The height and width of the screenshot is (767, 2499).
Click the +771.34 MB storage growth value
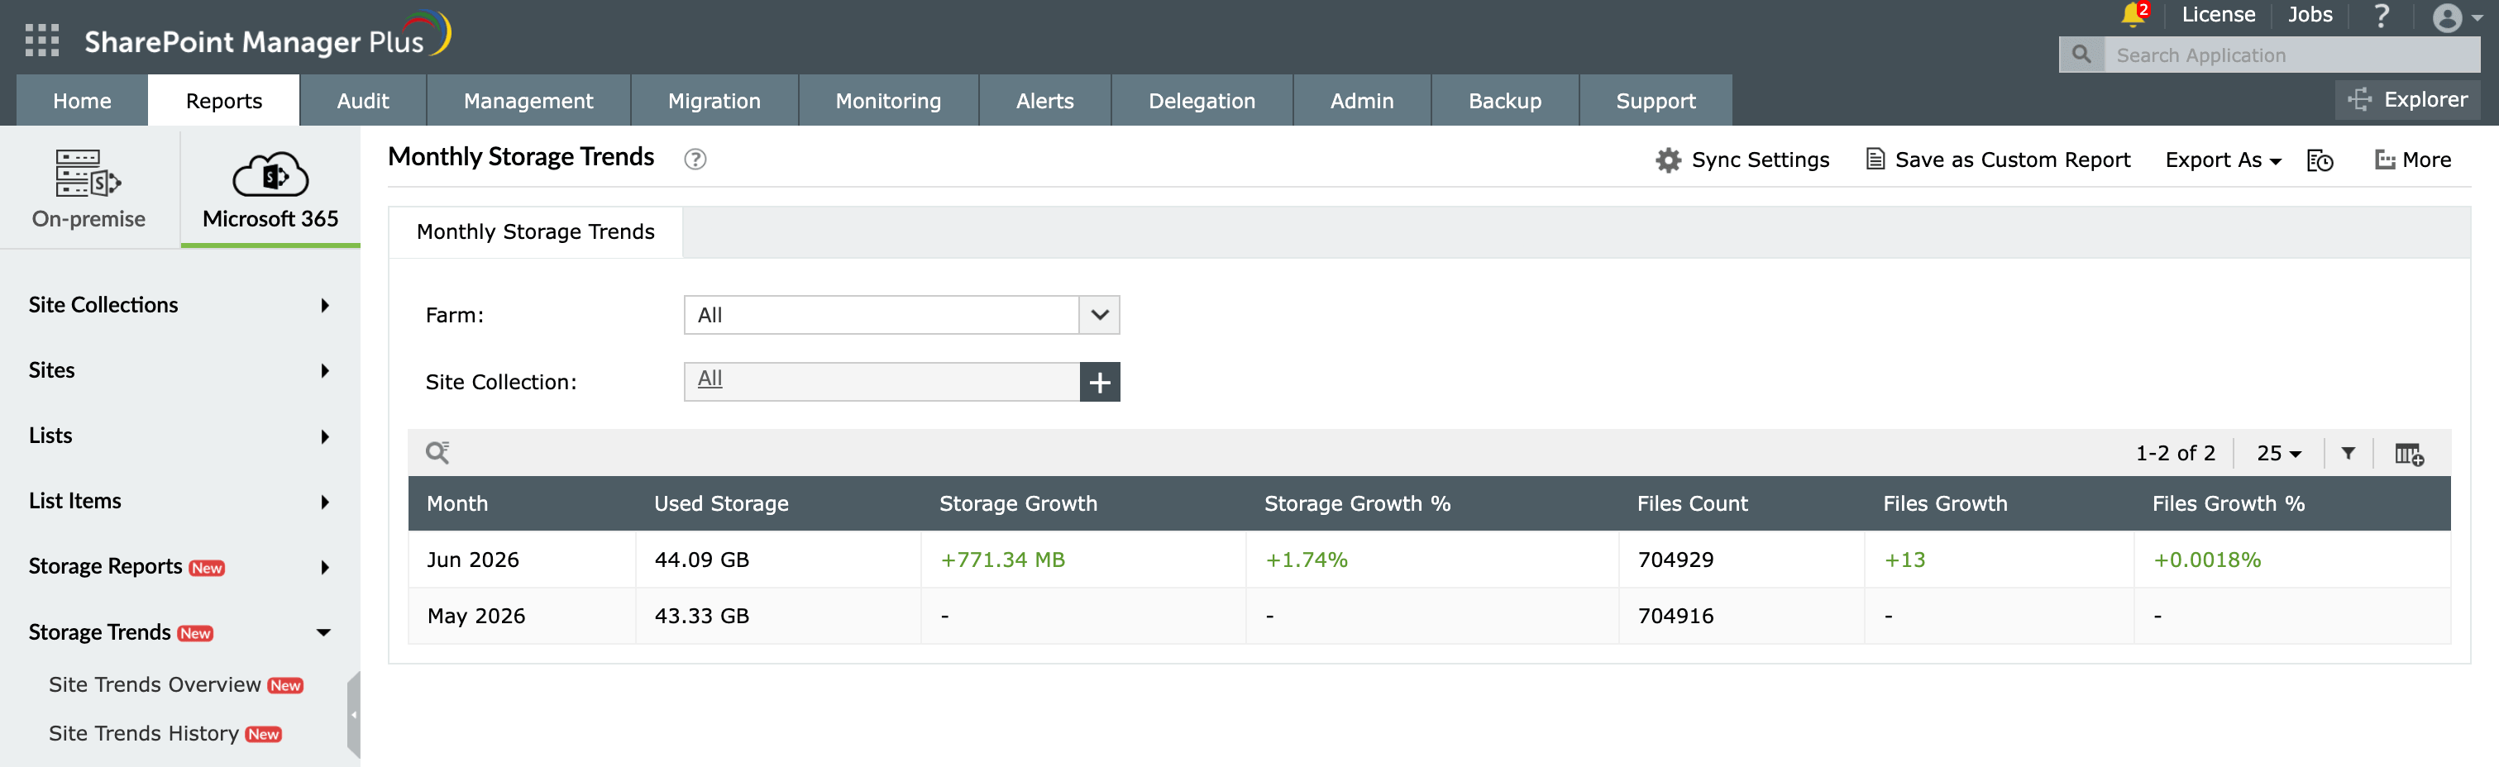tap(1002, 560)
